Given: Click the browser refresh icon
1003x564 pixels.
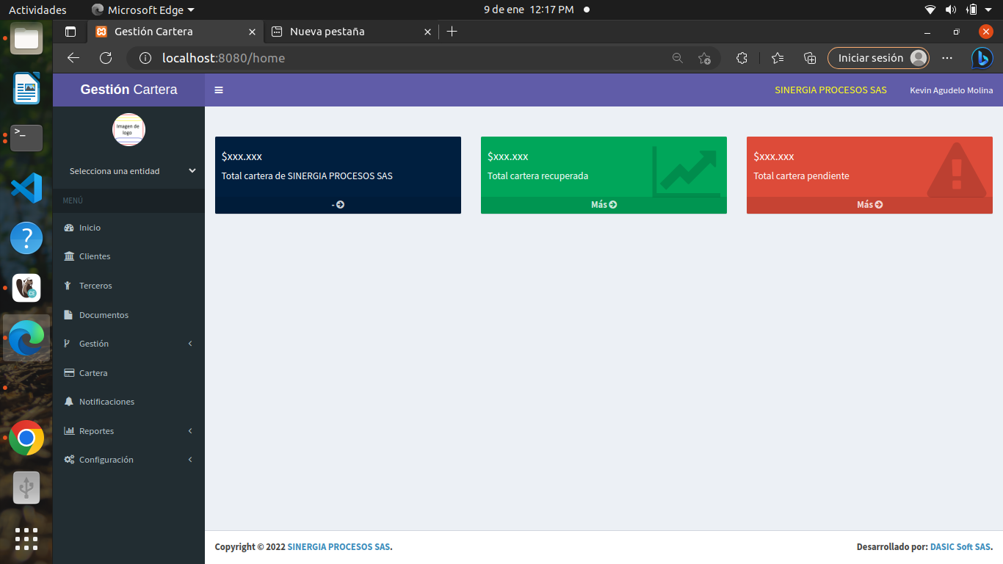Looking at the screenshot, I should (x=106, y=58).
